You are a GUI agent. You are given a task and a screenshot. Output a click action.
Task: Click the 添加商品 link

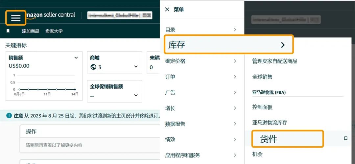pyautogui.click(x=31, y=31)
